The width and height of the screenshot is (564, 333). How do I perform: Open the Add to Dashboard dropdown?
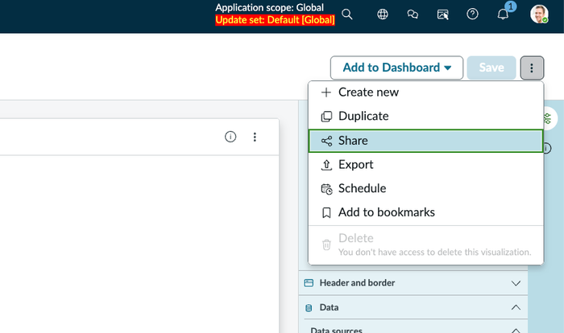click(x=396, y=68)
